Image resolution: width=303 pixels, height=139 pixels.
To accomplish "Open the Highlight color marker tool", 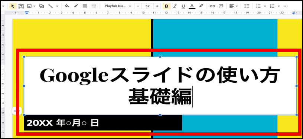I will coord(201,6).
